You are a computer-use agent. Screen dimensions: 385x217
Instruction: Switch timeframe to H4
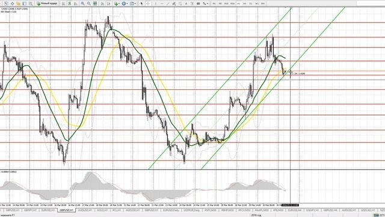244,4
